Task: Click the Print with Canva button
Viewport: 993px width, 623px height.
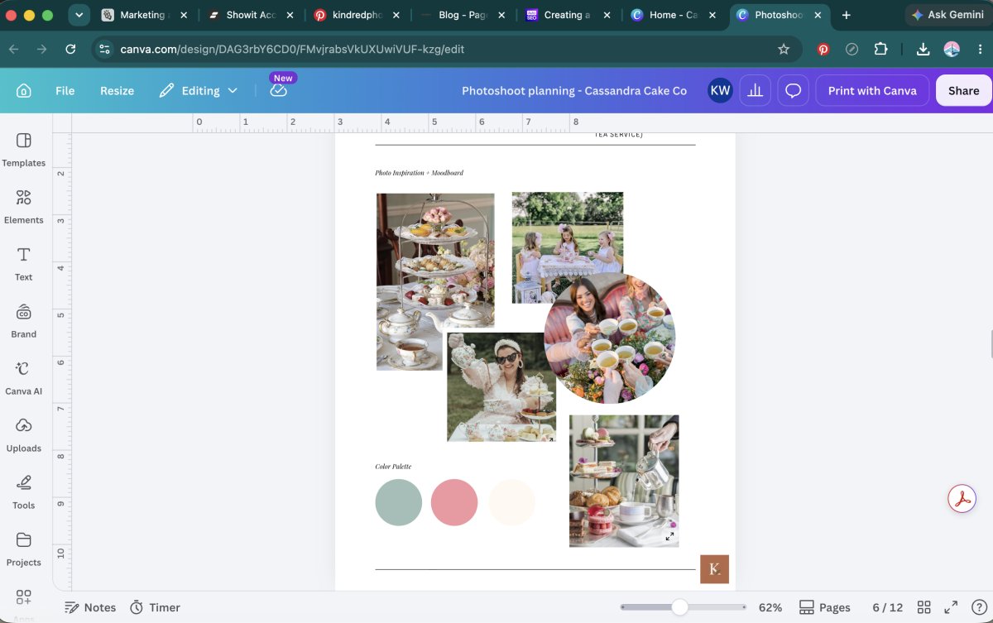Action: (872, 90)
